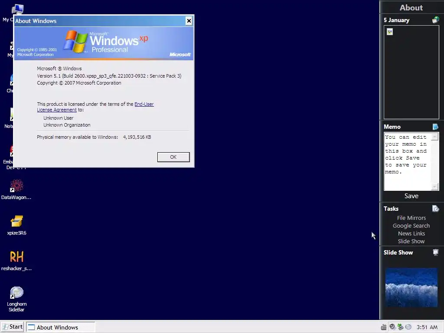Click the Windows XP flag logo
Viewport: 444px width, 333px height.
pyautogui.click(x=75, y=42)
